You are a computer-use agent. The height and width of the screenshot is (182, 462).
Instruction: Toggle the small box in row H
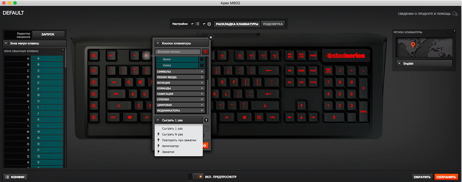click(x=34, y=101)
